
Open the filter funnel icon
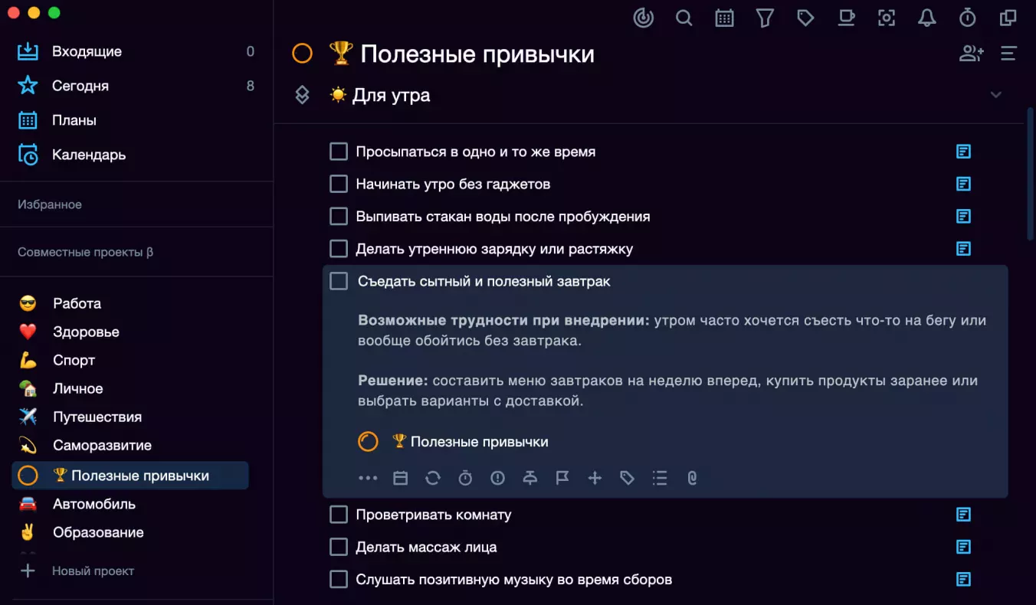[x=765, y=18]
